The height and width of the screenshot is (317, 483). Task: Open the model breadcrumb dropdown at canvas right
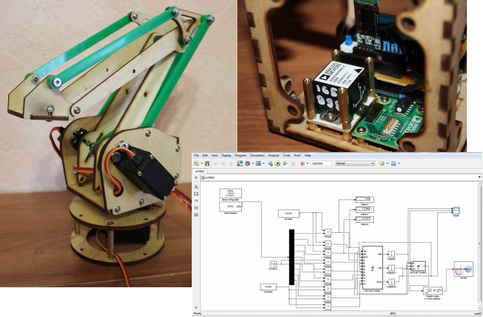(x=479, y=177)
